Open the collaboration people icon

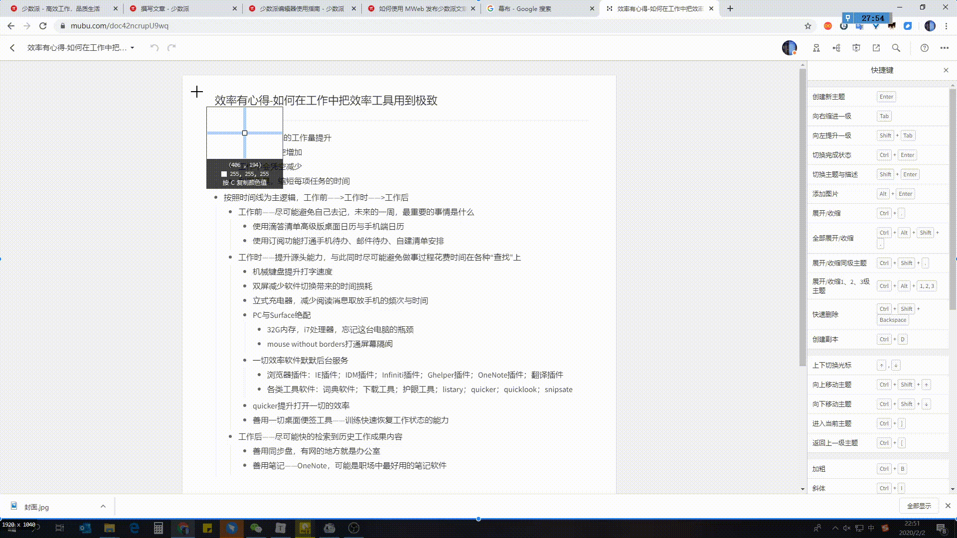(816, 48)
